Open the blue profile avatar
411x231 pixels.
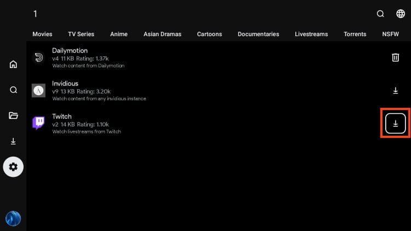(x=13, y=218)
